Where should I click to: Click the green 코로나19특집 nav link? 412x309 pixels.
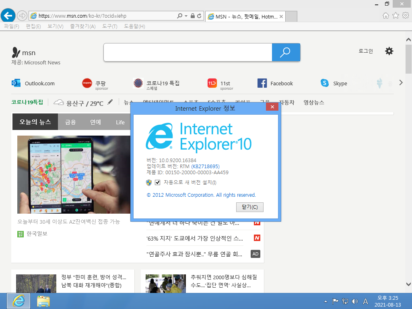27,102
